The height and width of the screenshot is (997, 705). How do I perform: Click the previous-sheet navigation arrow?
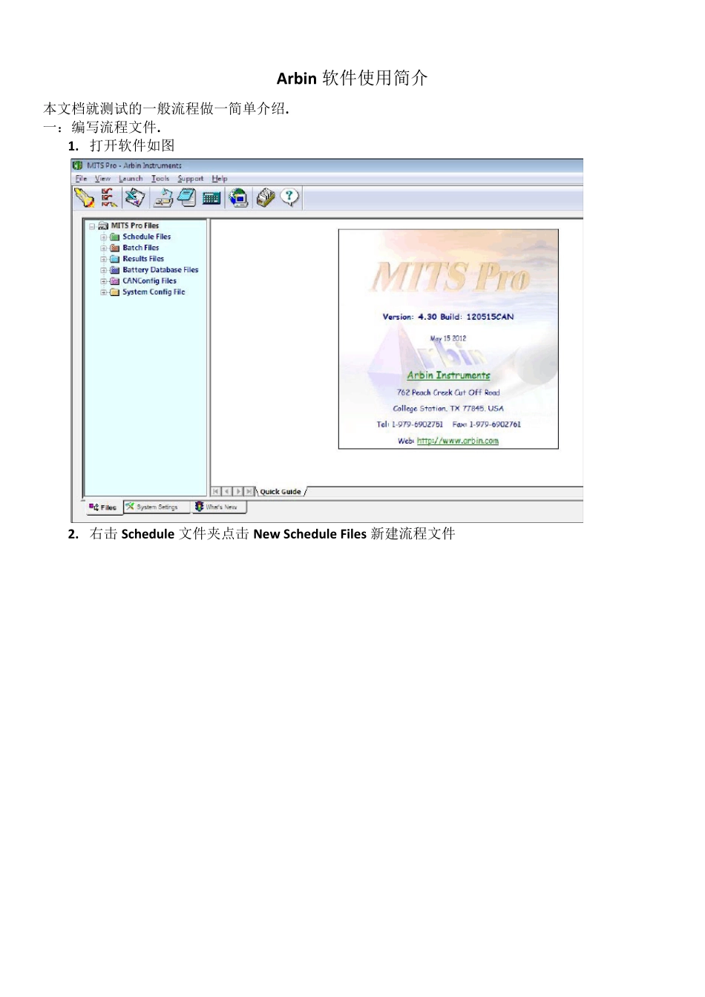tap(227, 492)
